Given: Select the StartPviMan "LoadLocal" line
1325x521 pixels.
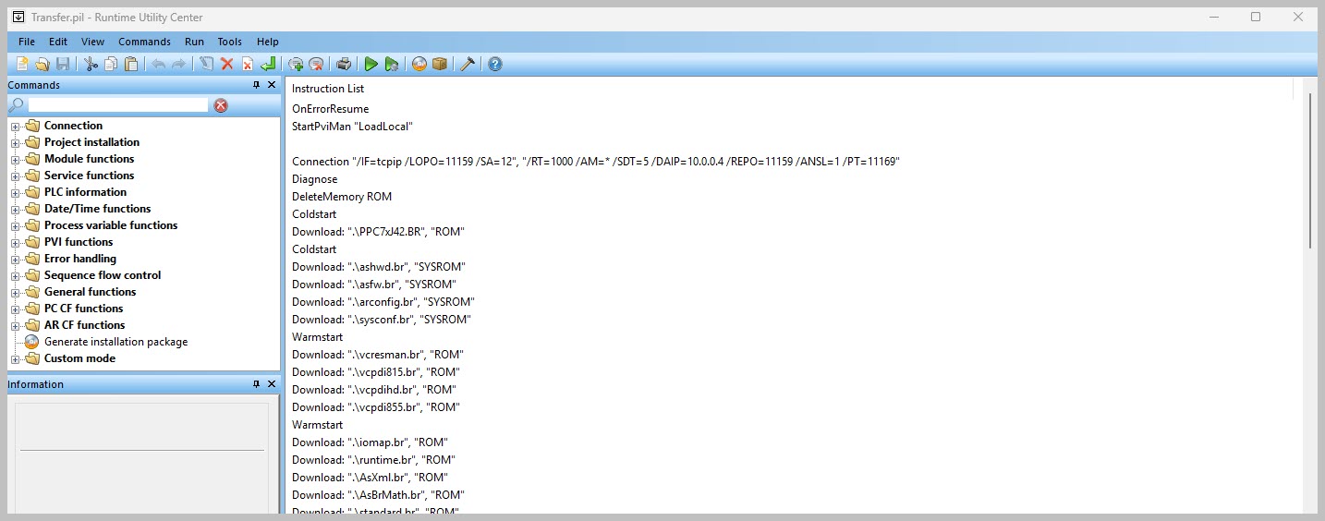Looking at the screenshot, I should 352,127.
